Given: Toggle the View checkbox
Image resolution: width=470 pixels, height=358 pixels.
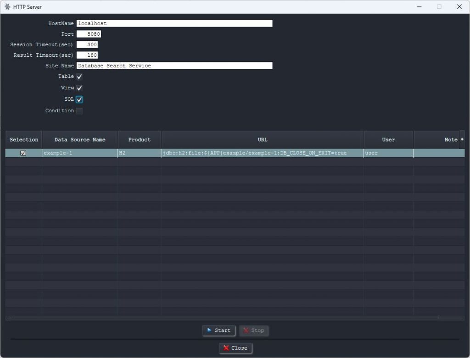Looking at the screenshot, I should coord(79,88).
